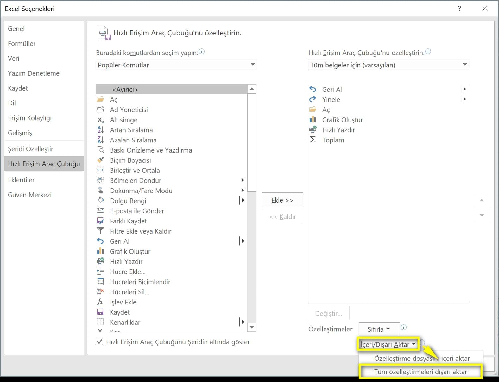Viewport: 499px width, 382px height.
Task: Select the Biçim Boyacısı paintbrush icon
Action: [x=100, y=160]
